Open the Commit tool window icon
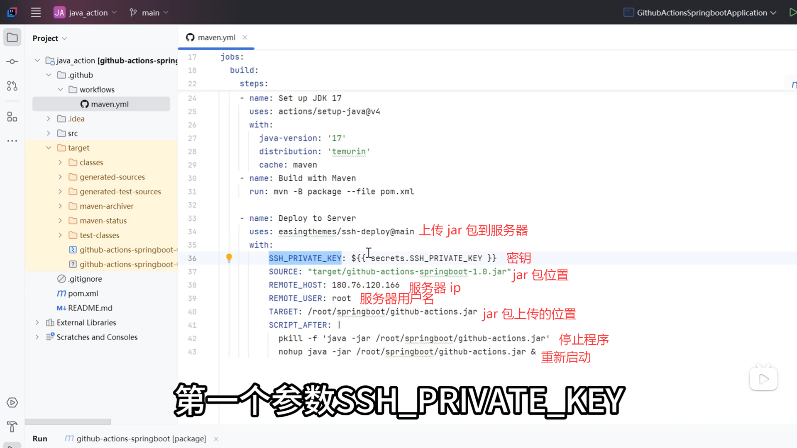 [12, 62]
